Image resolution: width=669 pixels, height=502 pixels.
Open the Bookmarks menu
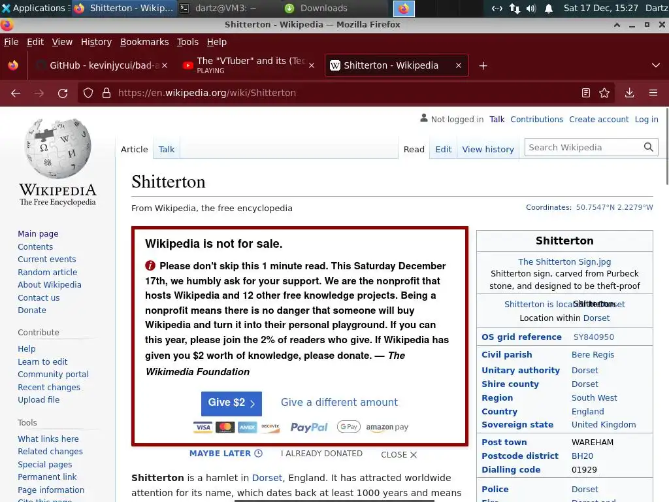(x=144, y=42)
